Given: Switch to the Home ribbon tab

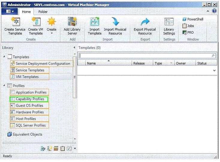Looking at the screenshot, I should click(x=26, y=12).
